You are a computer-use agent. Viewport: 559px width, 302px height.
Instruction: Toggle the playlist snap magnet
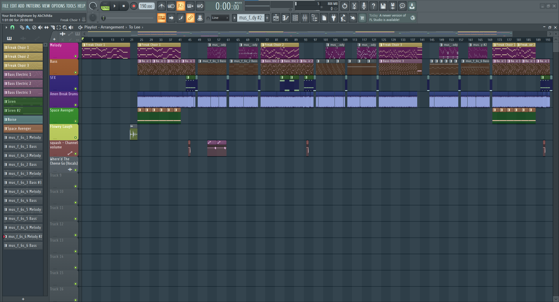coord(12,27)
